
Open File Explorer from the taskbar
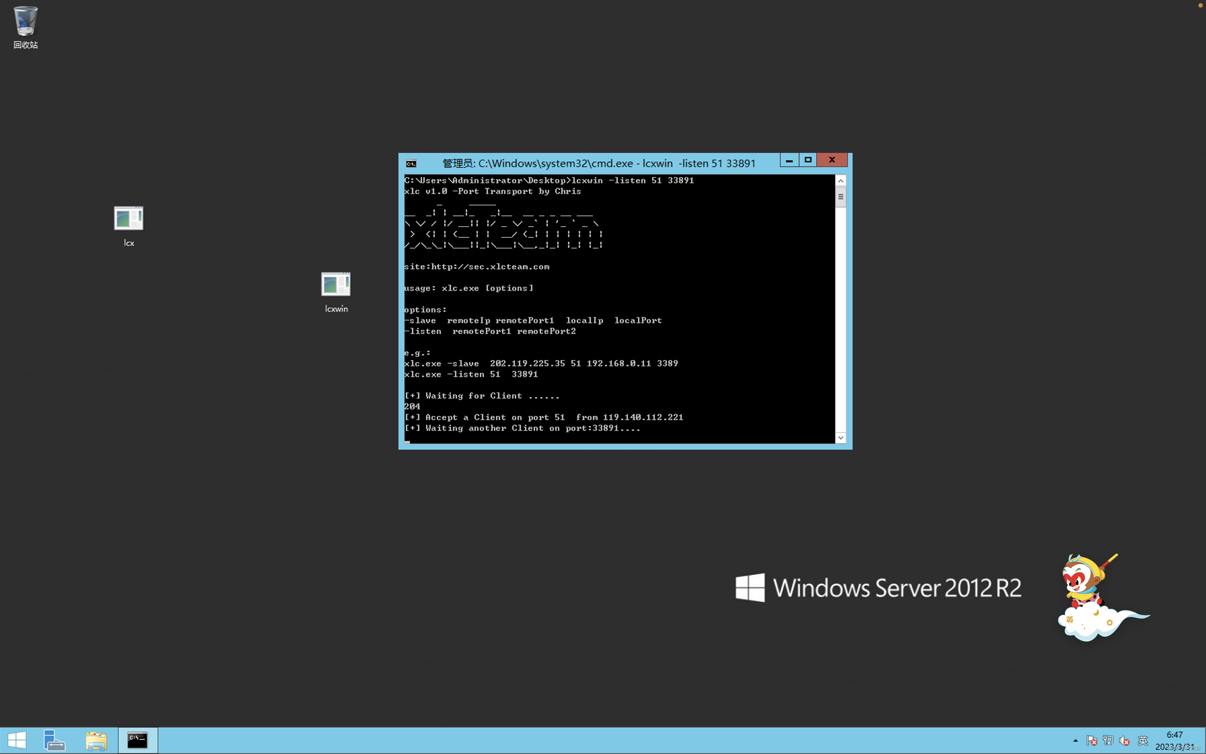tap(96, 741)
